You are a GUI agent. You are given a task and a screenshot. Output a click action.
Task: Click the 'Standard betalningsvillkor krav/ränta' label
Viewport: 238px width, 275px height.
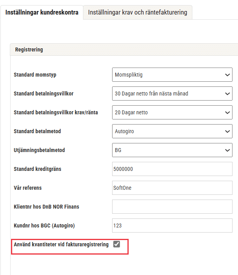(56, 112)
